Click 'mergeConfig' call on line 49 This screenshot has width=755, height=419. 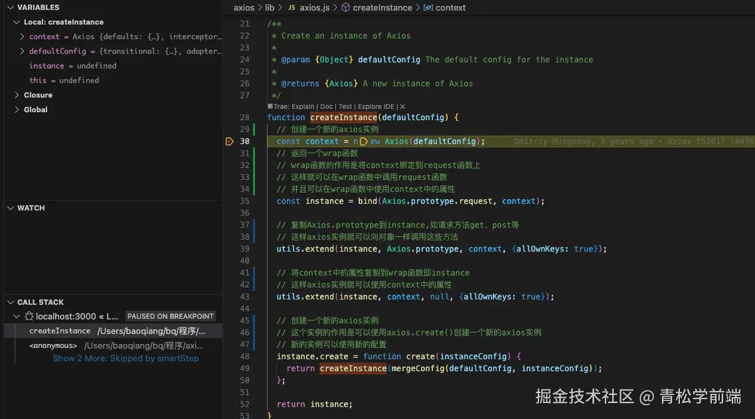(x=418, y=369)
